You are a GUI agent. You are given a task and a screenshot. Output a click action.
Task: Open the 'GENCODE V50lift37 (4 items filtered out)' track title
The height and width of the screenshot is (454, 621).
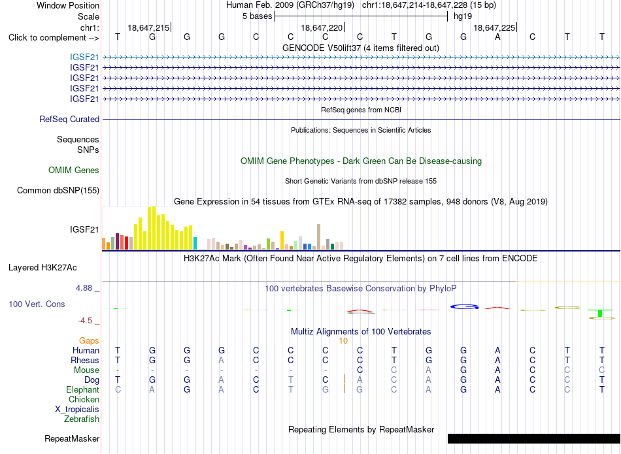[360, 48]
